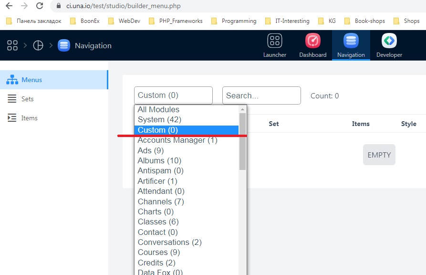Reload the page with refresh icon

(40, 6)
